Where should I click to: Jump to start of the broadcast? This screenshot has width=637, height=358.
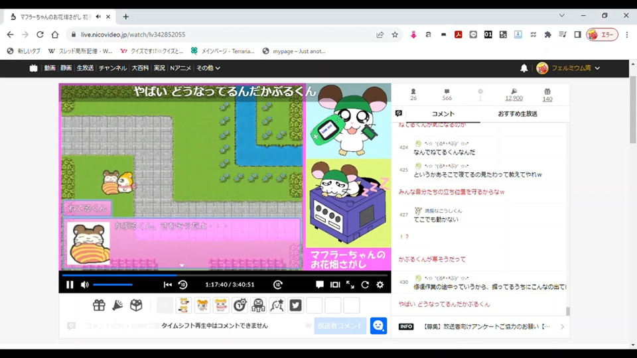pyautogui.click(x=167, y=284)
